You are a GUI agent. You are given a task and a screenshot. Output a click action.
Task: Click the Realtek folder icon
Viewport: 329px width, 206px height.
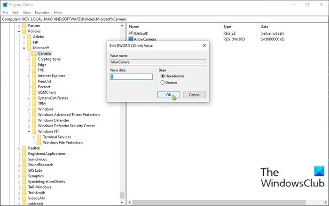24,148
